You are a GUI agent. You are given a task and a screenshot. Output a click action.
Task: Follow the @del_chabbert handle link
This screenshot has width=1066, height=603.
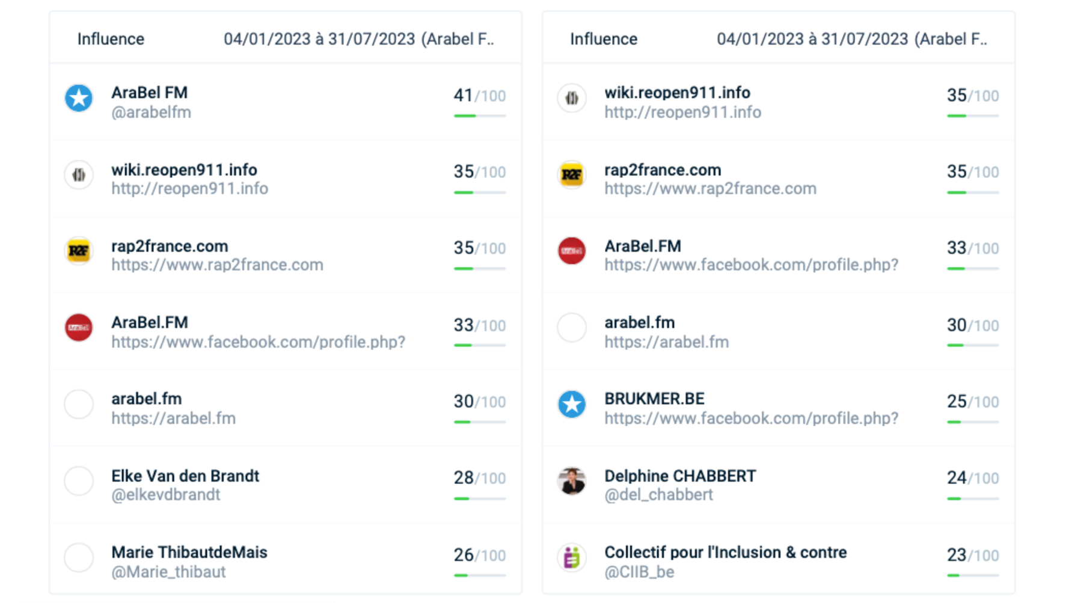pos(658,495)
